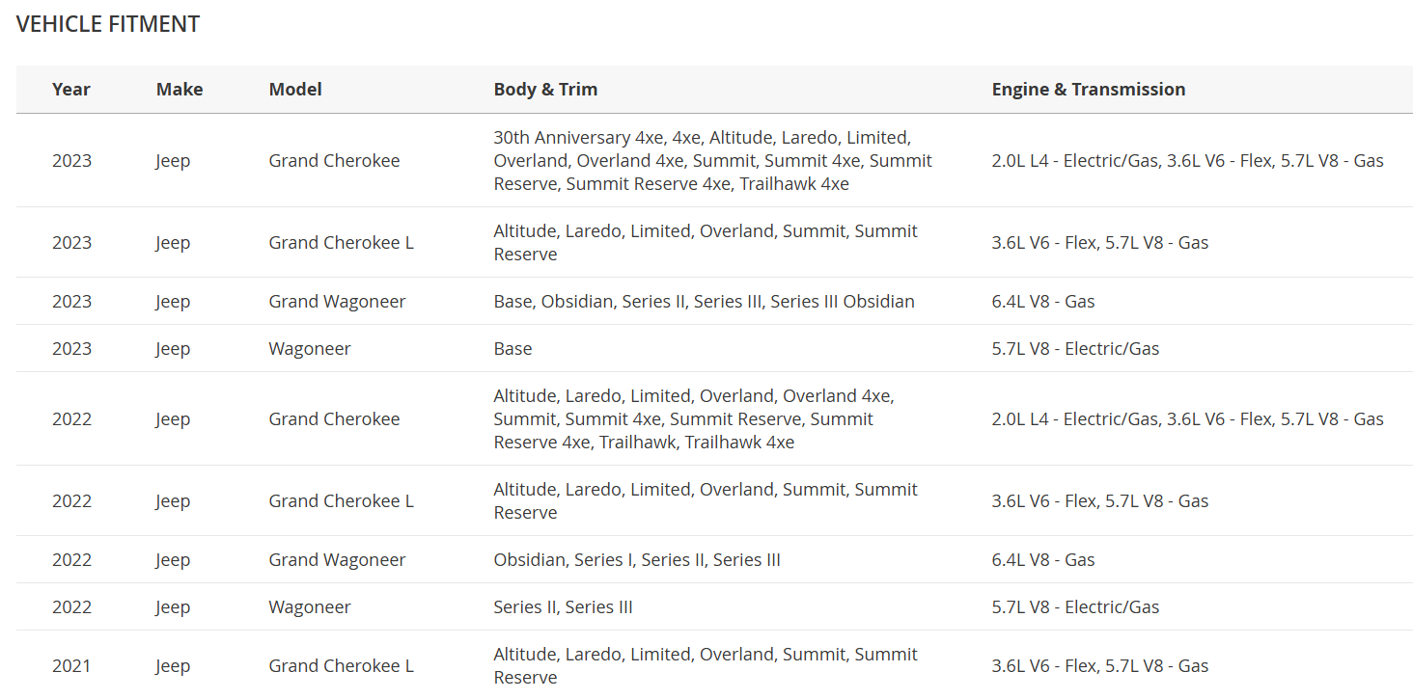Click the Series II, Series III trim cell
Viewport: 1413px width, 699px height.
(564, 607)
